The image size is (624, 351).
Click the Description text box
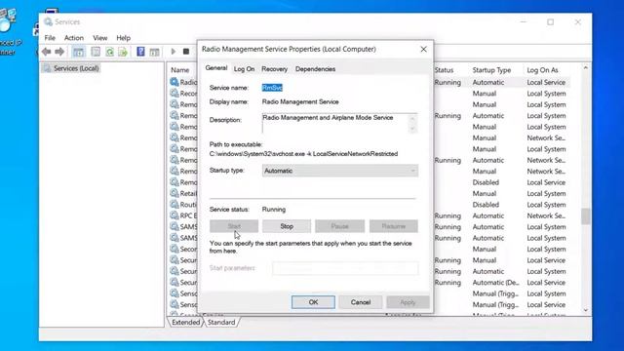click(x=339, y=124)
